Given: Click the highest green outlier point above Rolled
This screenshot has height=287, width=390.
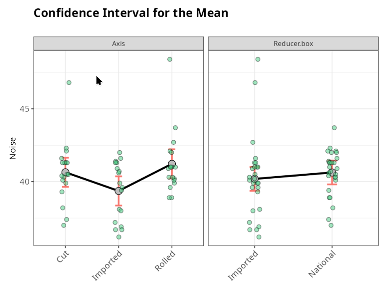Looking at the screenshot, I should point(170,60).
